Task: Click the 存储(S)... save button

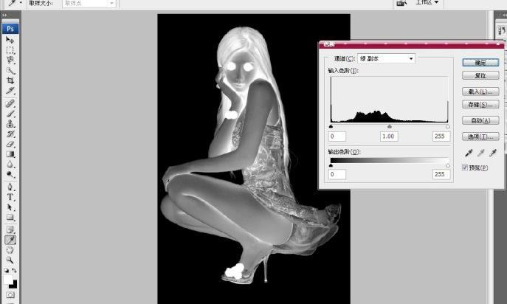Action: coord(480,105)
